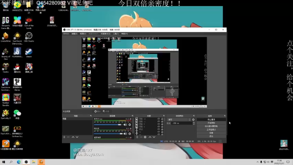The image size is (293, 165).
Task: Pop out the Audio Mixer dock panel
Action: click(x=132, y=116)
